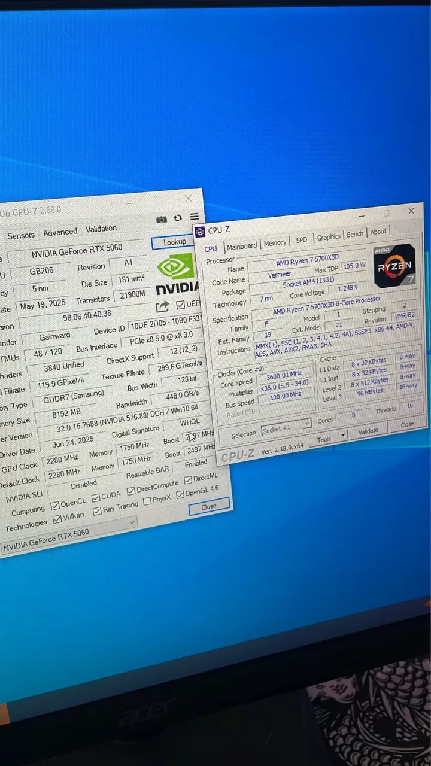Click the BIOS share/export arrow icon in GPU-Z
431x766 pixels.
click(x=162, y=307)
